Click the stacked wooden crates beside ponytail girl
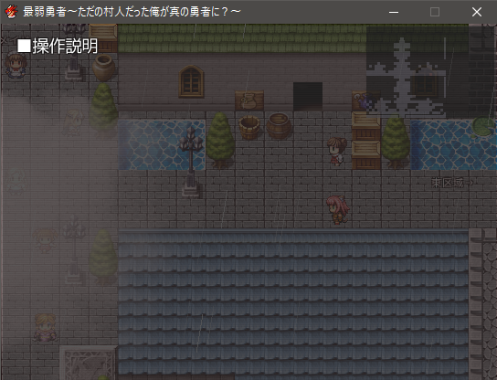 [x=366, y=141]
